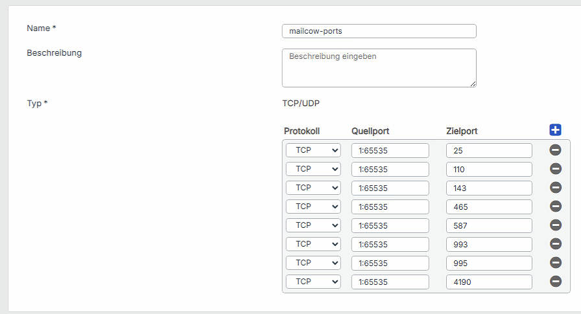
Task: Remove the port 587 row
Action: (x=556, y=225)
